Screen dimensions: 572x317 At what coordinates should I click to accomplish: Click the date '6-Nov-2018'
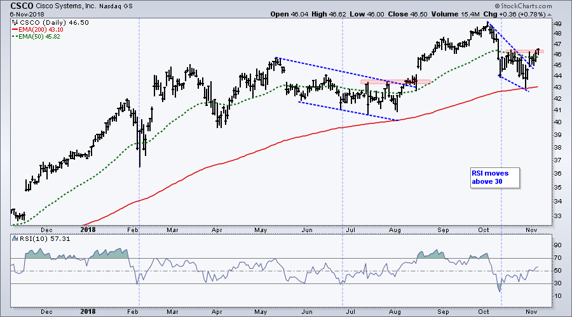(x=27, y=15)
